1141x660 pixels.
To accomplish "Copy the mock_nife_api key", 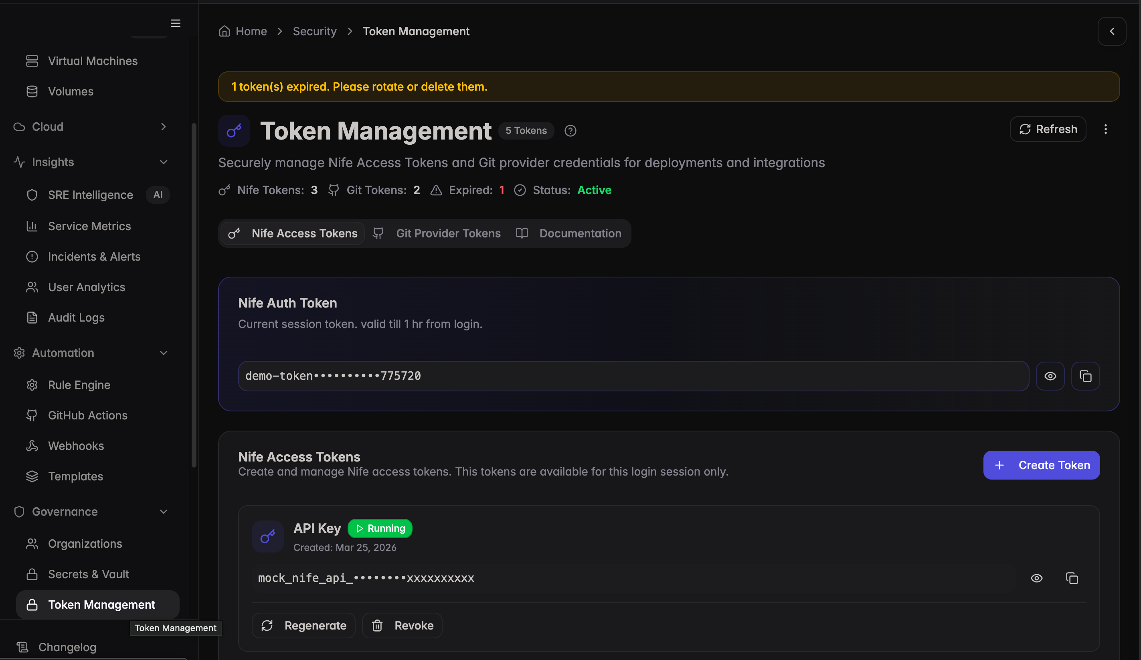I will click(x=1072, y=579).
